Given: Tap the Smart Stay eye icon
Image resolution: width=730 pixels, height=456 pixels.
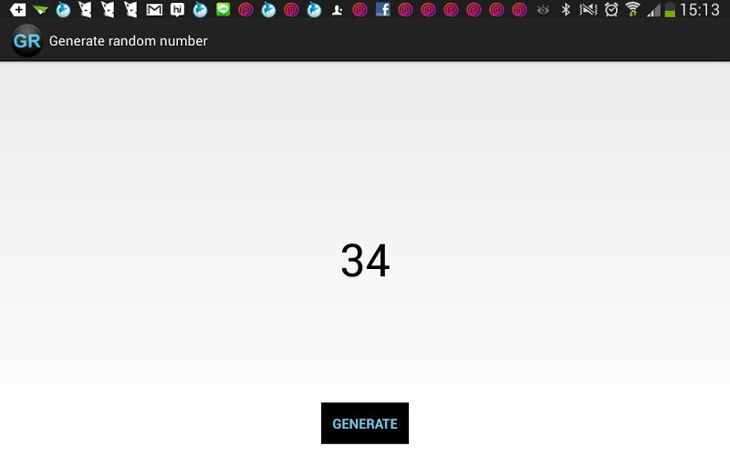Looking at the screenshot, I should click(x=543, y=9).
